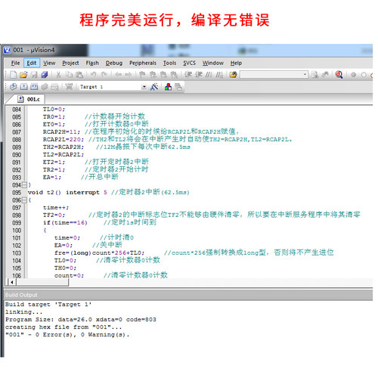The width and height of the screenshot is (378, 378).
Task: Click the Incremental Find binoculars icon
Action: [325, 75]
